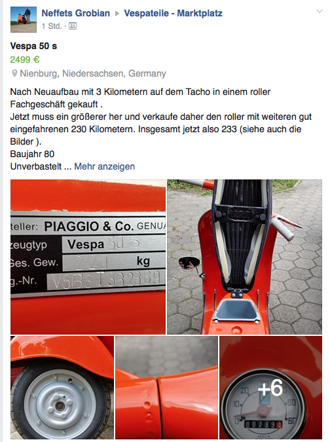
Task: Click Nienburg, Niedersachsen, Germany location
Action: coord(93,73)
